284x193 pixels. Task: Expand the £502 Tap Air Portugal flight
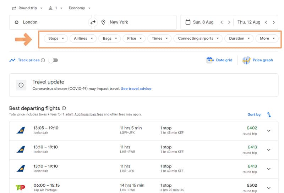click(x=269, y=188)
